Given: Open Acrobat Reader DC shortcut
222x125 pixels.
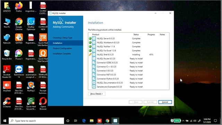Looking at the screenshot, I should (7, 72).
